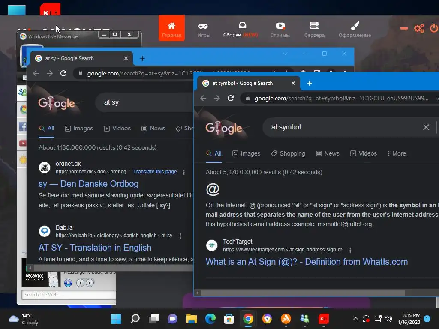Expand the More search filters menu
439x329 pixels.
coord(397,153)
